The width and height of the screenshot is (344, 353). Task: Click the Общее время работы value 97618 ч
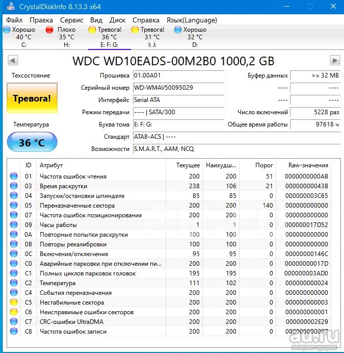[315, 124]
